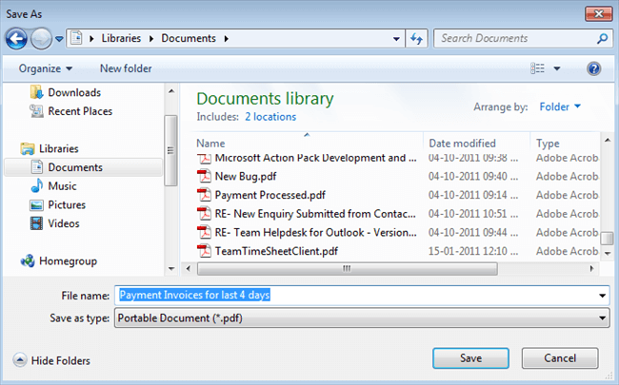Viewport: 619px width, 385px height.
Task: Click the file list scroll up arrow
Action: click(x=608, y=141)
